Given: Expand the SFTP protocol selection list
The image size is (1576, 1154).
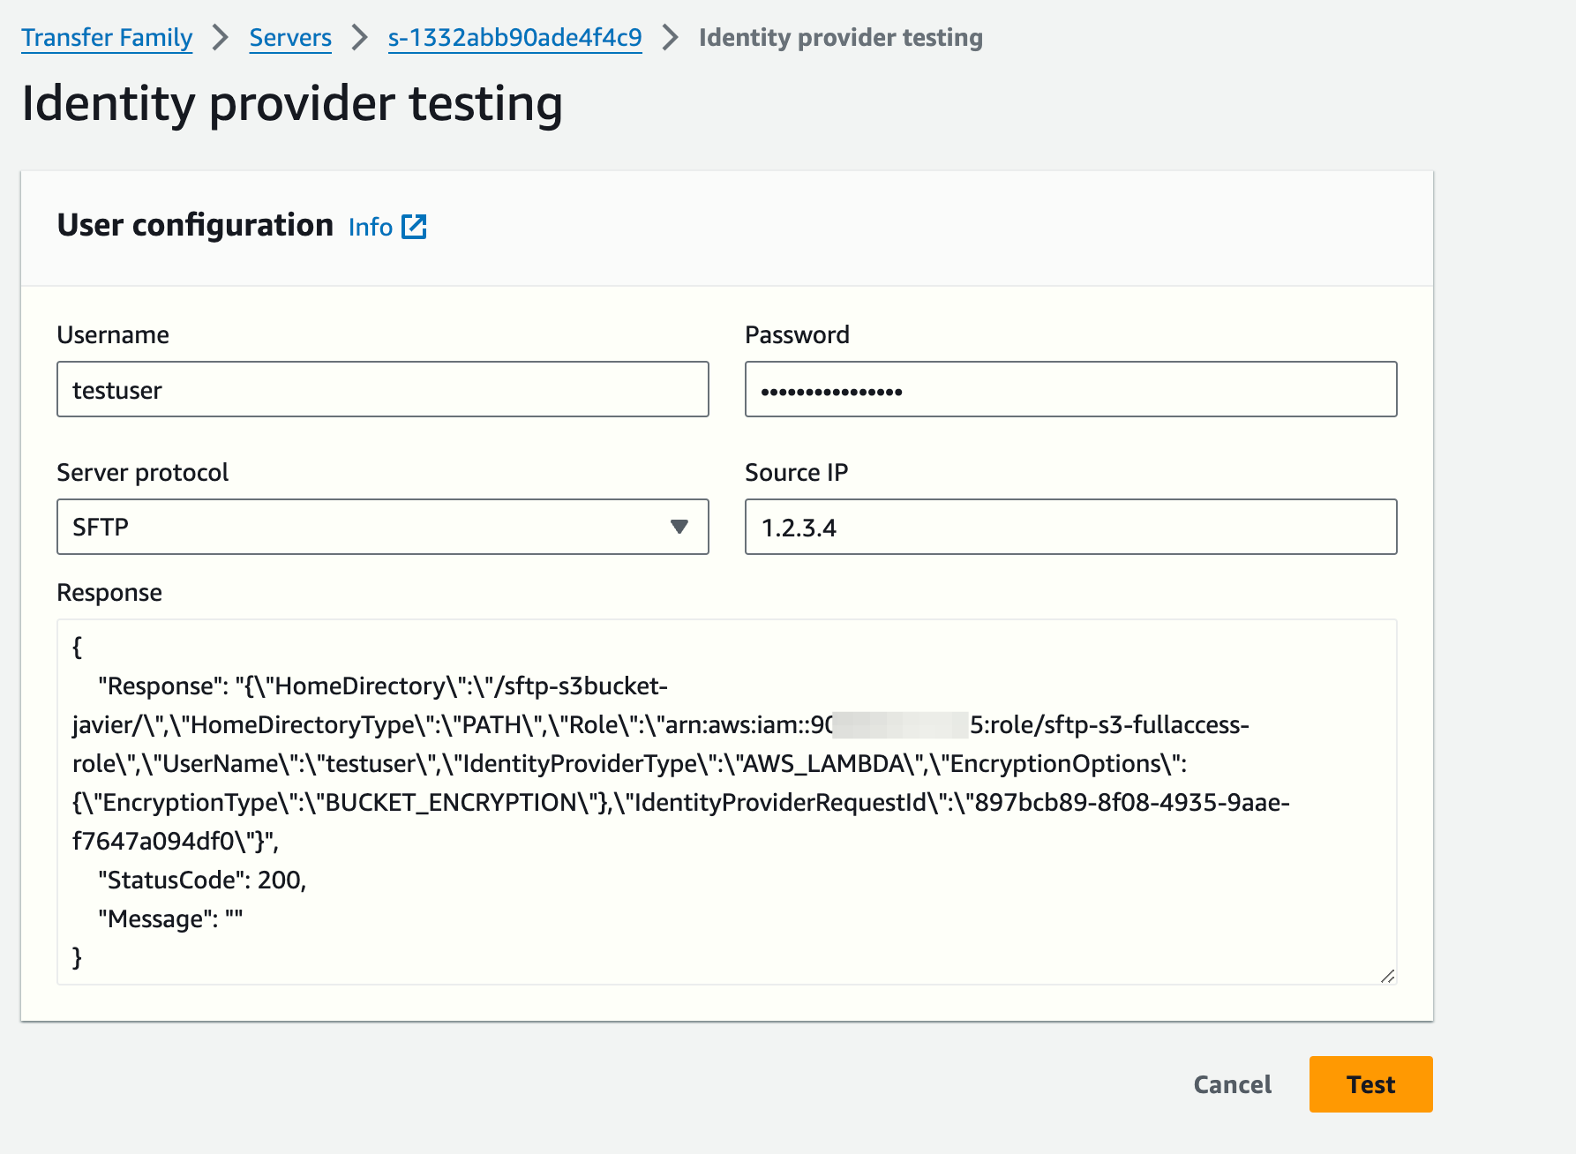Looking at the screenshot, I should (382, 527).
